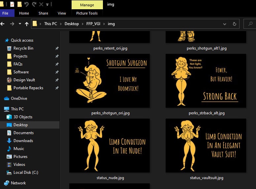Click the pin icon next to FAQs
256x189 pixels.
coord(57,64)
